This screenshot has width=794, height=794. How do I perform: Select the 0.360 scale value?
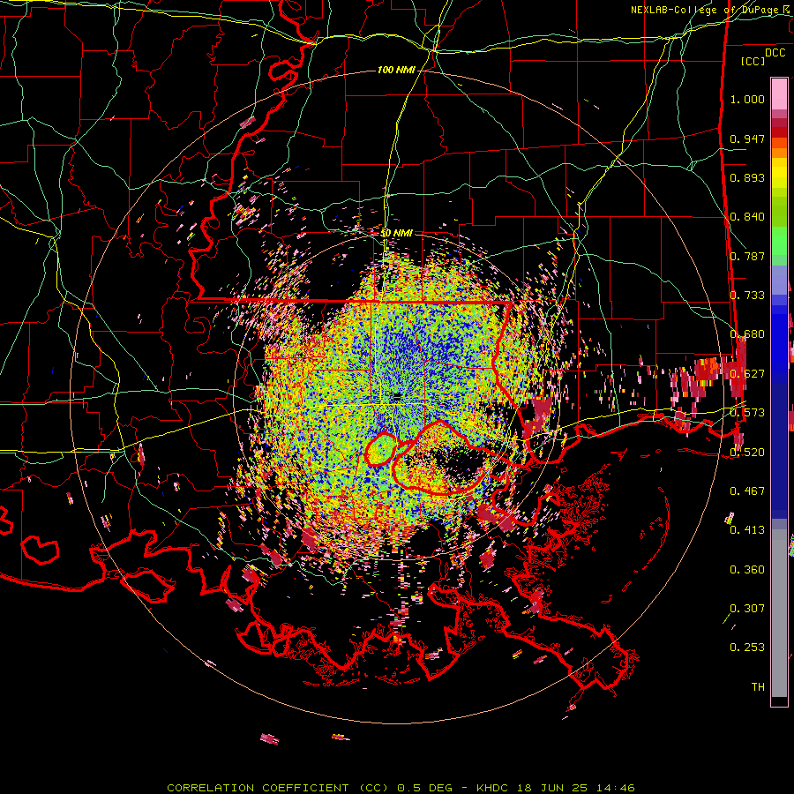click(x=747, y=570)
